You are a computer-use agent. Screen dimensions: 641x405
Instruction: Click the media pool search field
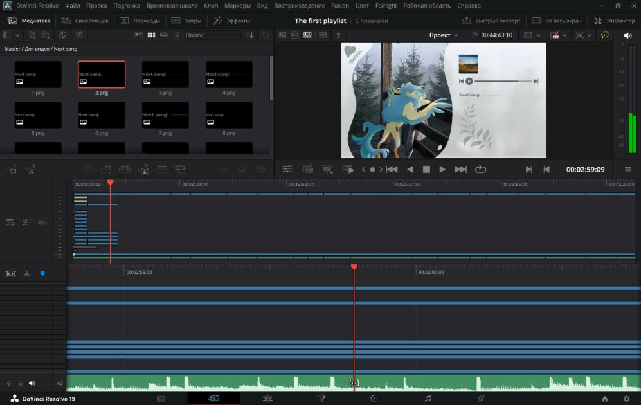(x=213, y=35)
